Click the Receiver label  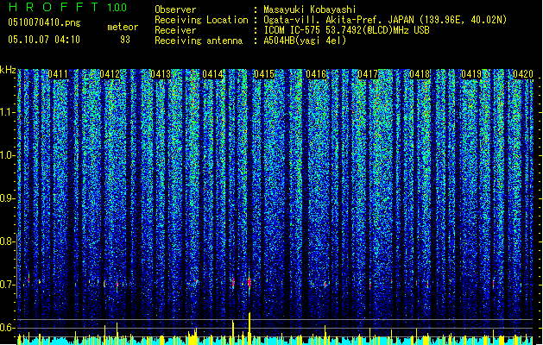175,30
